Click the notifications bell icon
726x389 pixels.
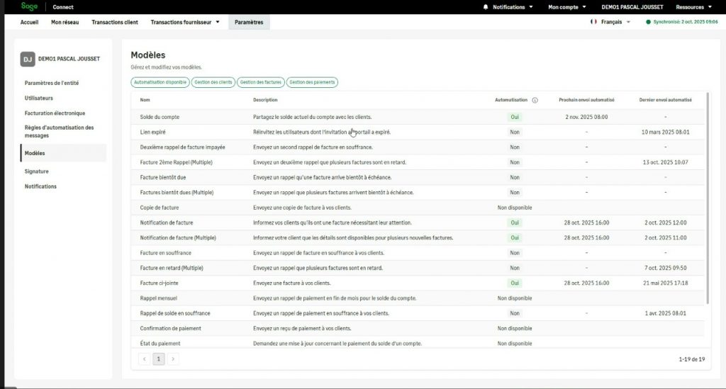[x=486, y=7]
